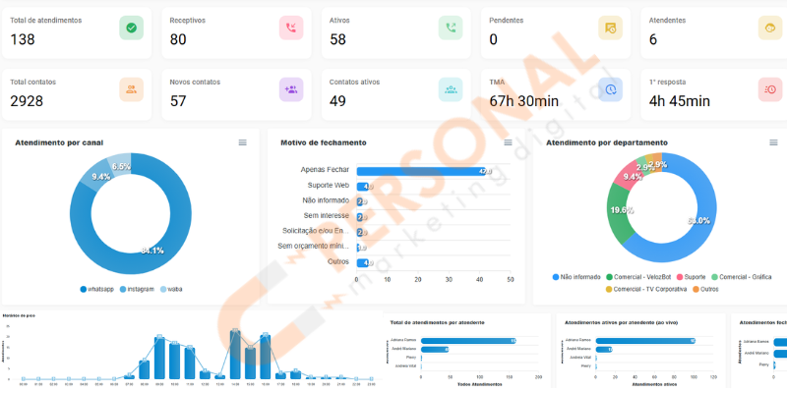Click the pink incoming call icon in Receptivos
Viewport: 787px width, 393px height.
click(x=290, y=28)
